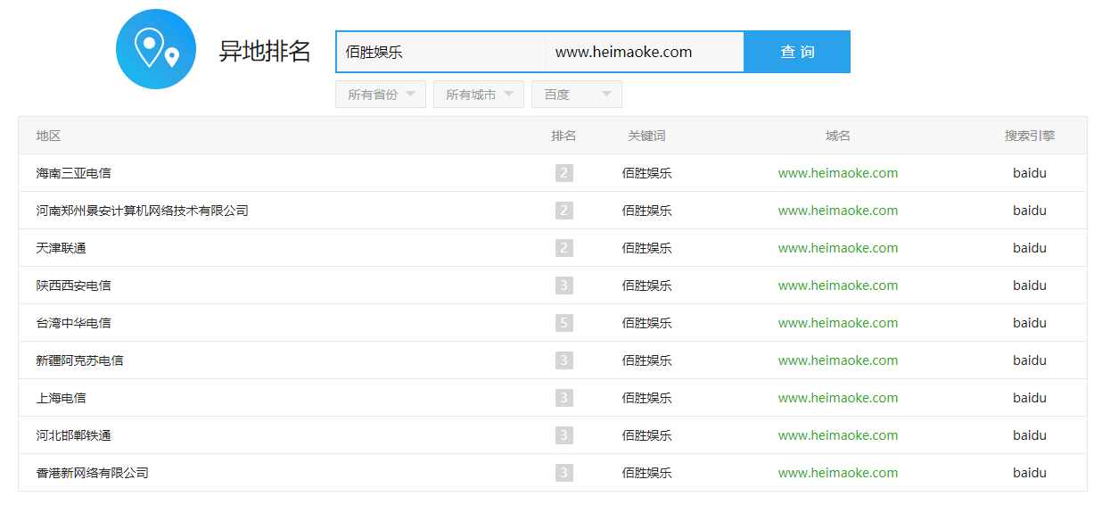
Task: Click the 异地排名 page title
Action: pos(265,52)
